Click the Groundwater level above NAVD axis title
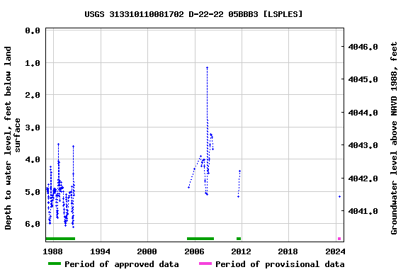 394,138
